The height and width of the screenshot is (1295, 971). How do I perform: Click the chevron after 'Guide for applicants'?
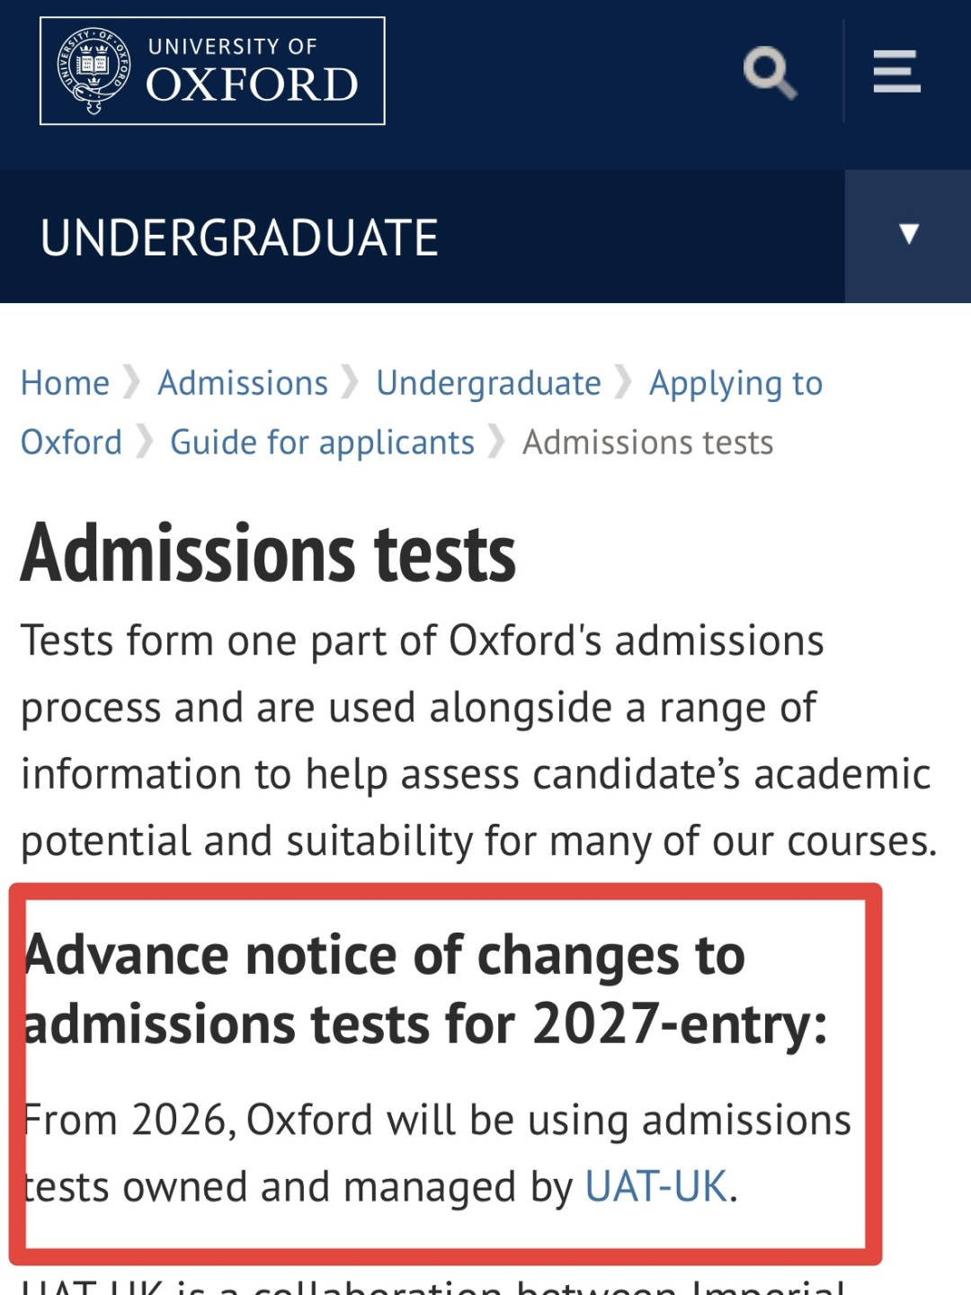tap(496, 442)
